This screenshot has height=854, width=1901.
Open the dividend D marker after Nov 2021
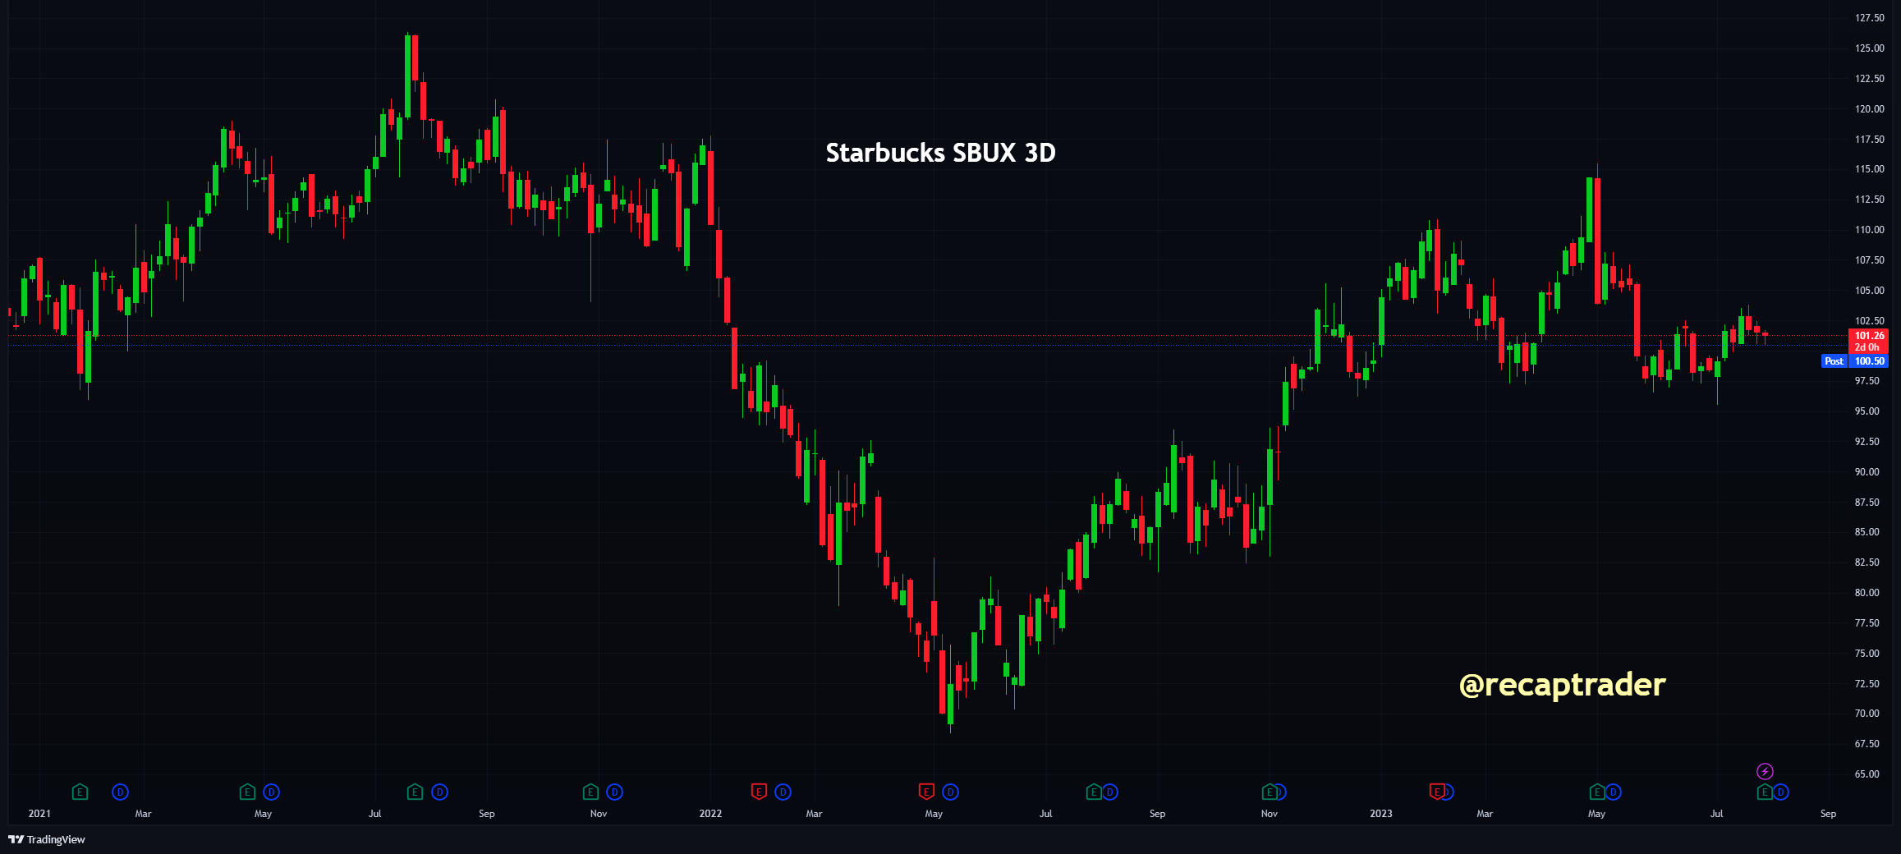(x=614, y=792)
